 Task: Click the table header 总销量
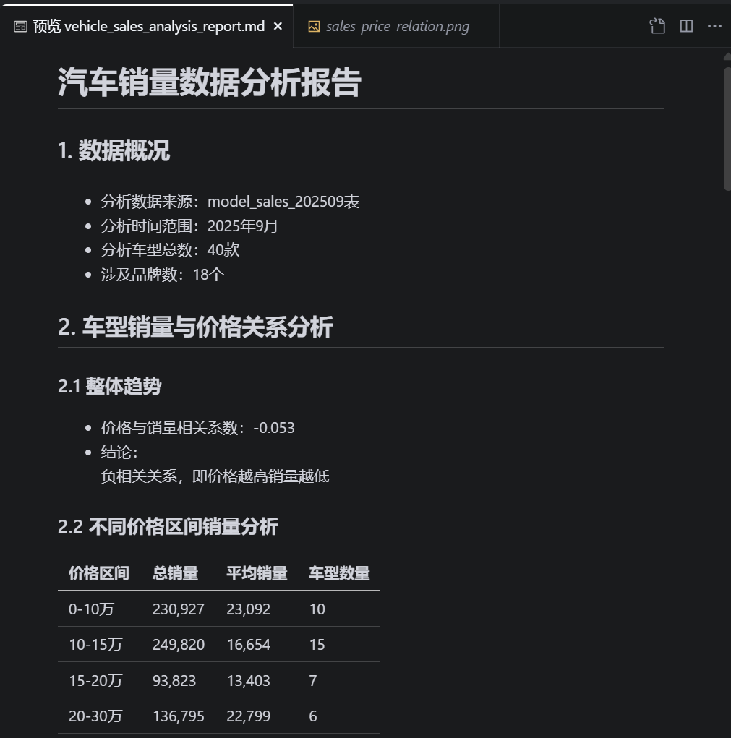tap(176, 573)
